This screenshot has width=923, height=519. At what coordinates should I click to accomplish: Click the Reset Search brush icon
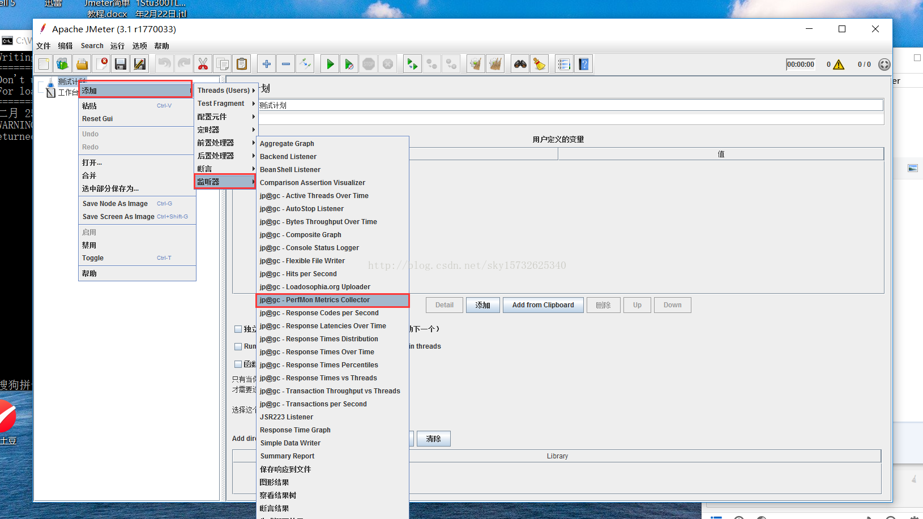[540, 64]
